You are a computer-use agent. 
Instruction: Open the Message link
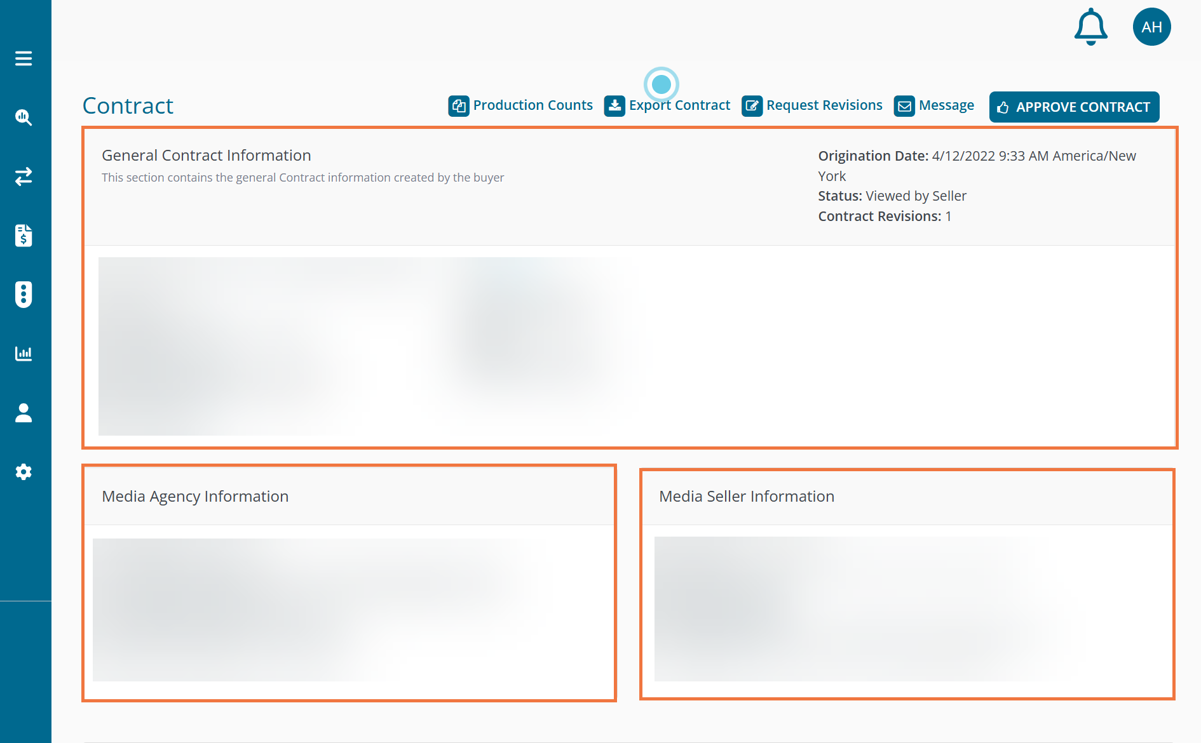946,105
